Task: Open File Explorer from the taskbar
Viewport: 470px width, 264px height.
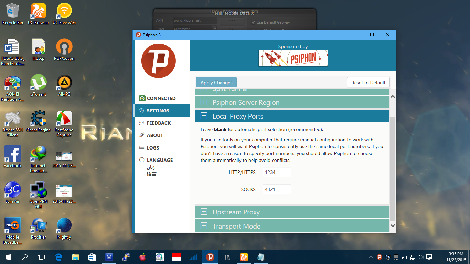Action: click(75, 257)
